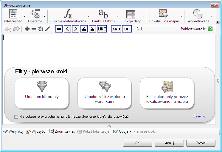222x152 pixels.
Task: Click the Uruchom filtr prosty card
Action: (x=42, y=93)
